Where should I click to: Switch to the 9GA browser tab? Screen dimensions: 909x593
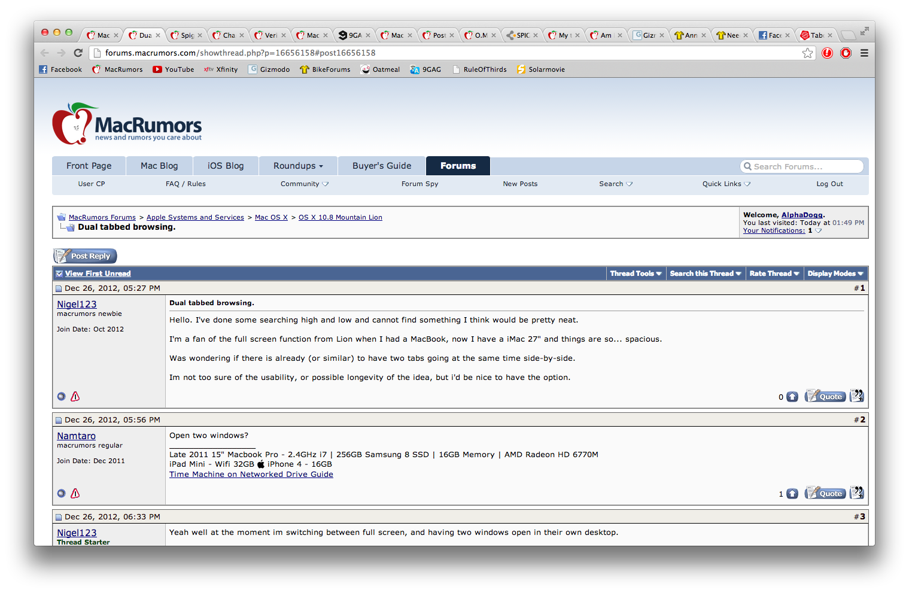(354, 35)
